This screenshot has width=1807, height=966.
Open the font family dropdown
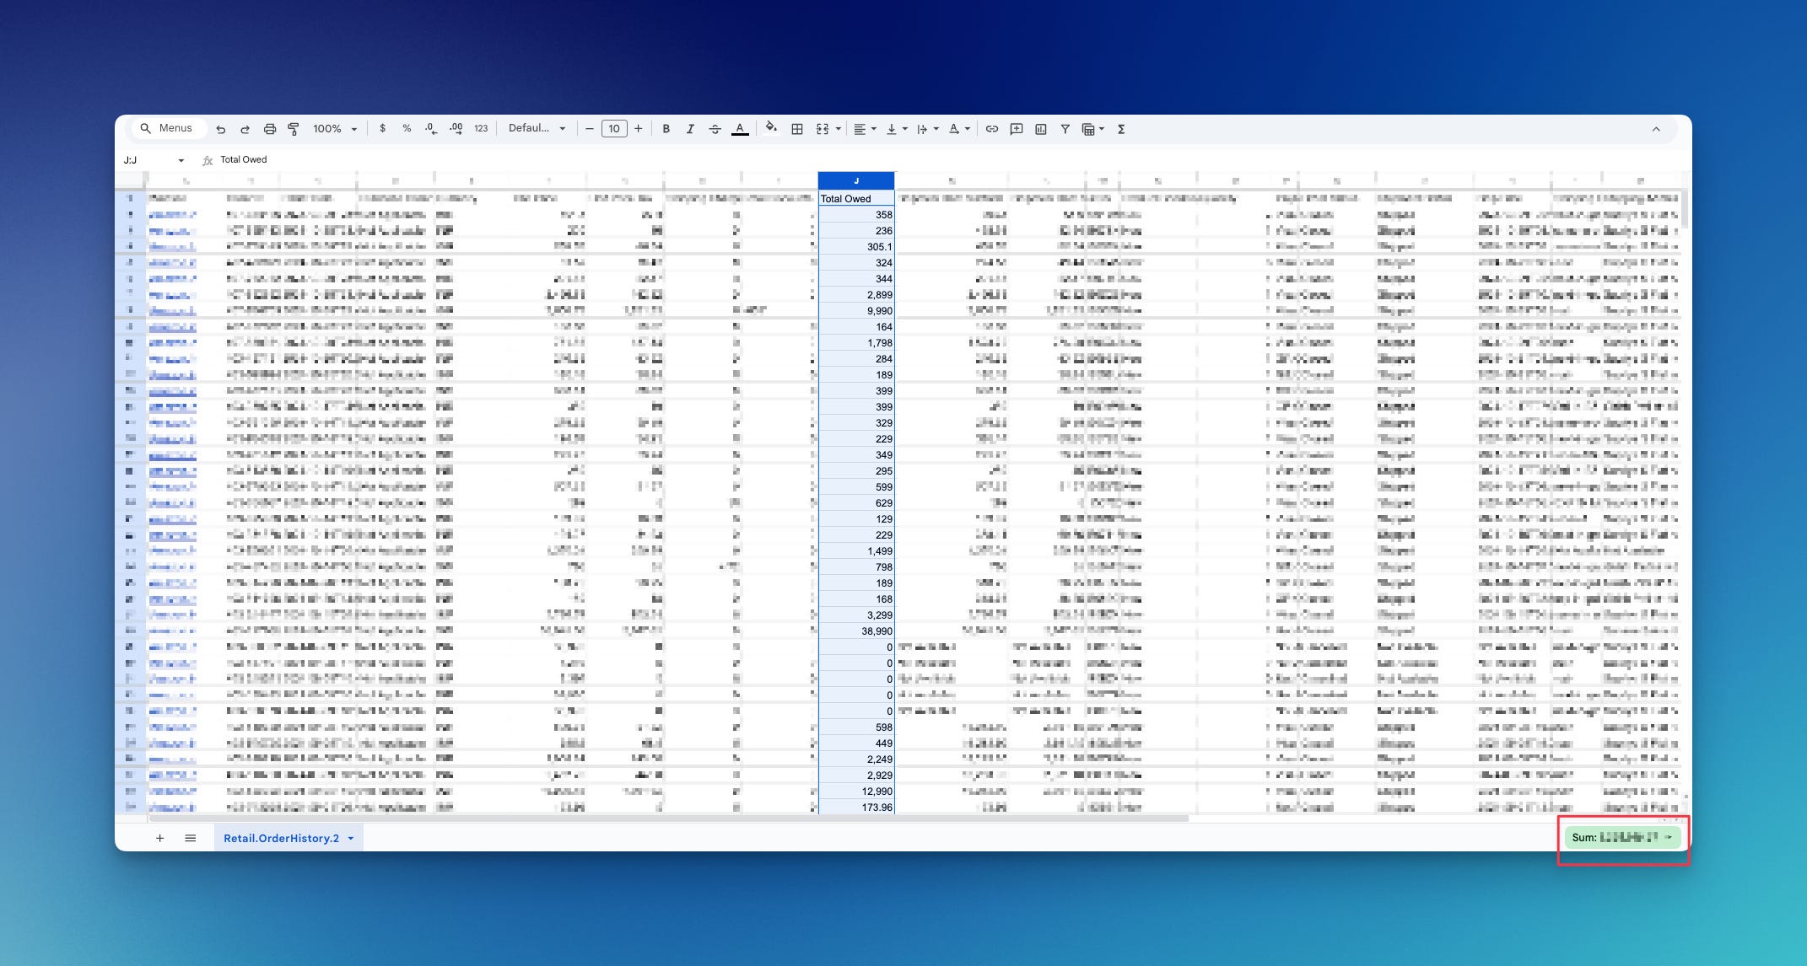tap(537, 129)
